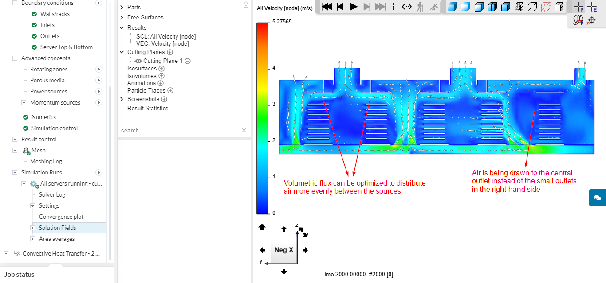Choose the shaded cube with mesh mode
The image size is (606, 283).
492,7
